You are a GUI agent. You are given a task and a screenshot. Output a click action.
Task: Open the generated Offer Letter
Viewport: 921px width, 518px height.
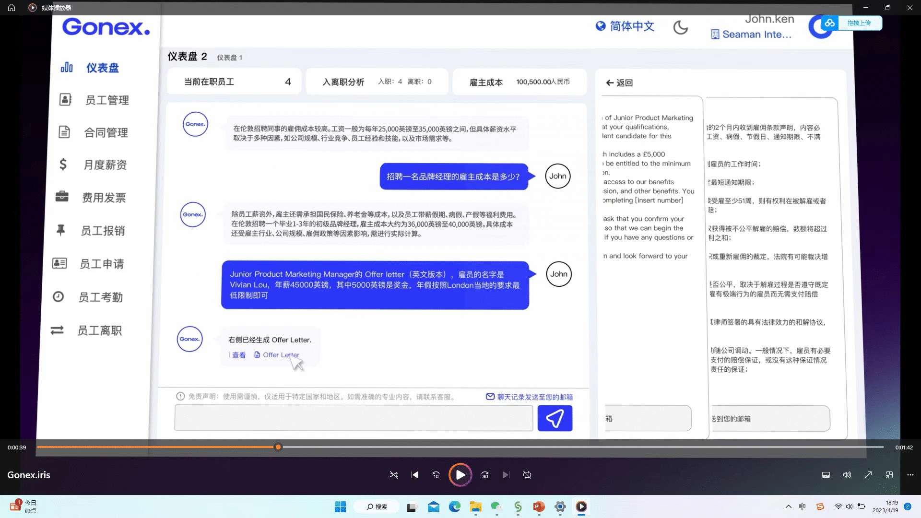pyautogui.click(x=281, y=355)
